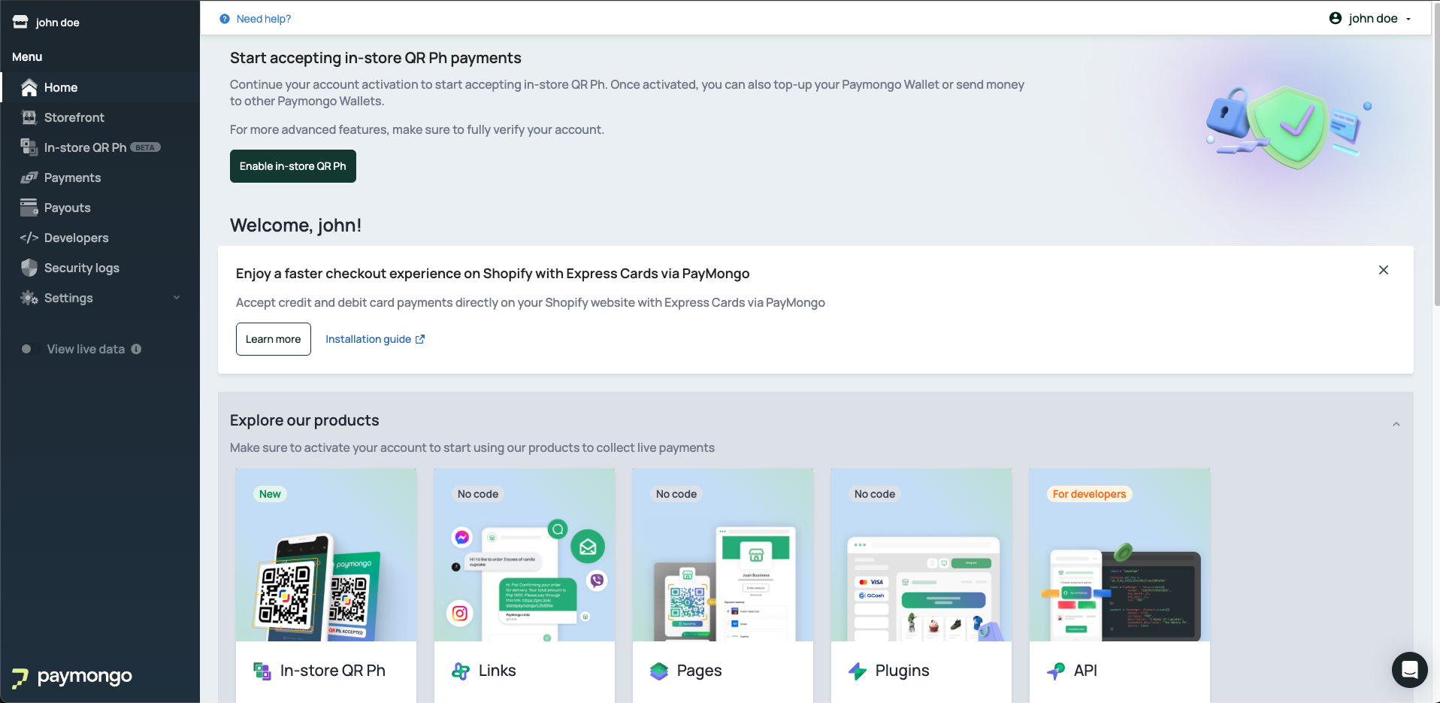Click the No code badge on Links card
The image size is (1440, 703).
478,494
